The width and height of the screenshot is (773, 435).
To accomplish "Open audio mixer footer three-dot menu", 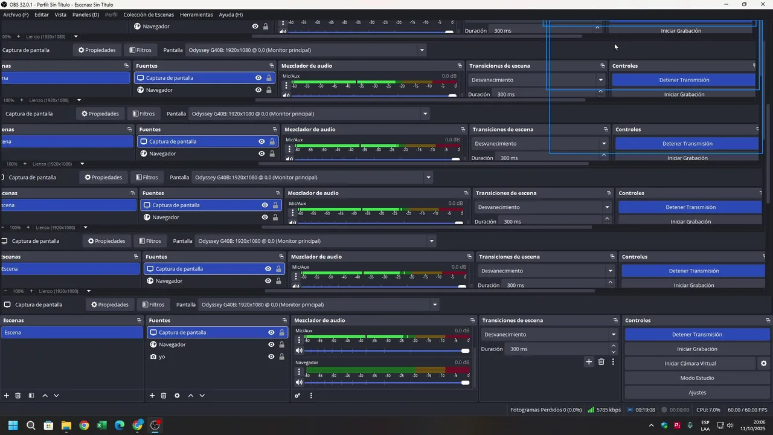I will click(x=311, y=396).
